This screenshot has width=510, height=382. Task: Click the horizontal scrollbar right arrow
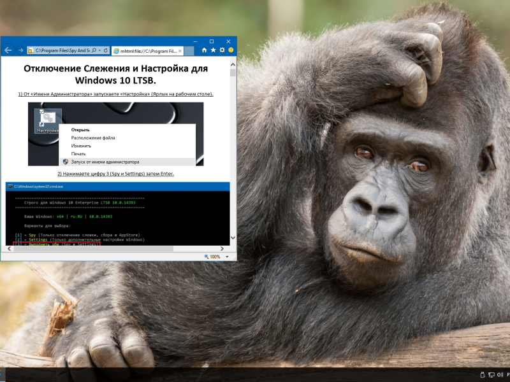coord(222,248)
